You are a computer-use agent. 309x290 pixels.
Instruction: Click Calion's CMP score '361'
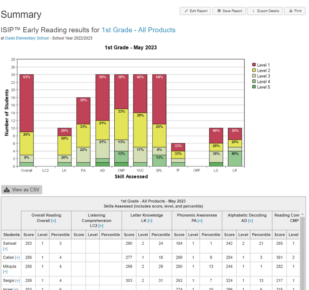click(x=280, y=257)
